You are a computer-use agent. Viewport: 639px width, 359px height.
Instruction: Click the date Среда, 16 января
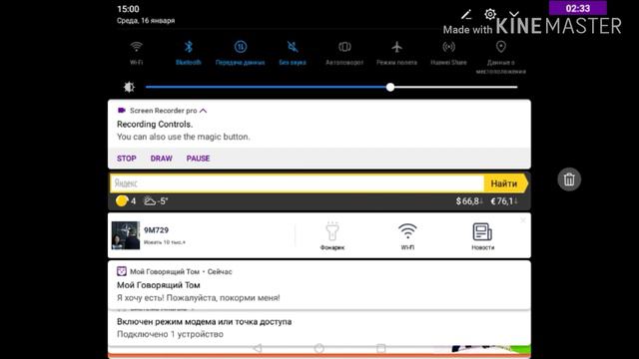click(146, 21)
